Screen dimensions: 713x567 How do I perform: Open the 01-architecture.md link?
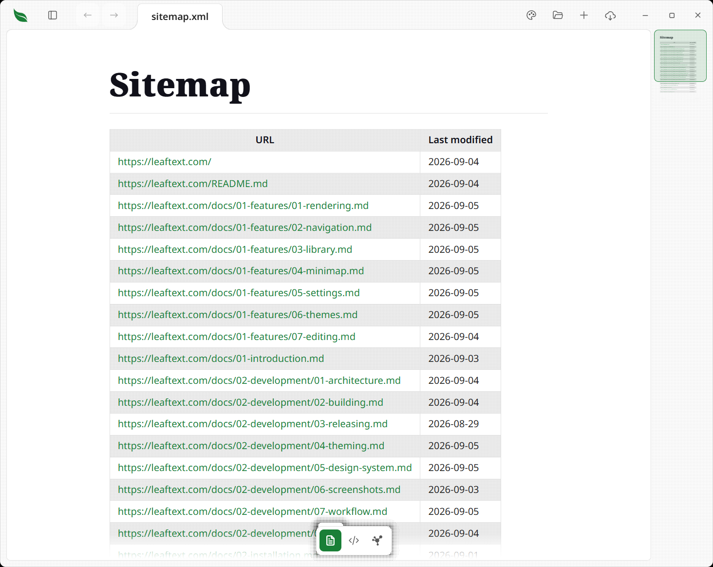(x=259, y=380)
